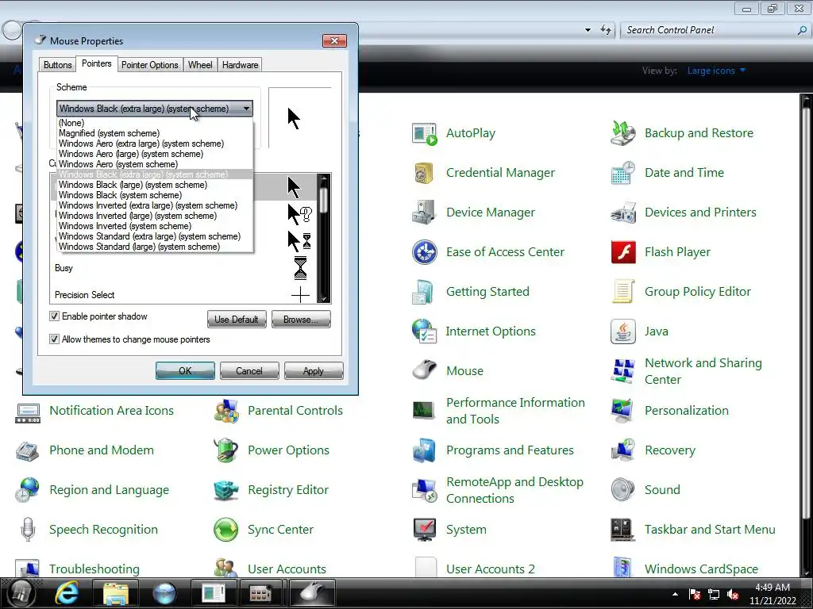
Task: Switch to the Hardware tab
Action: pyautogui.click(x=240, y=65)
